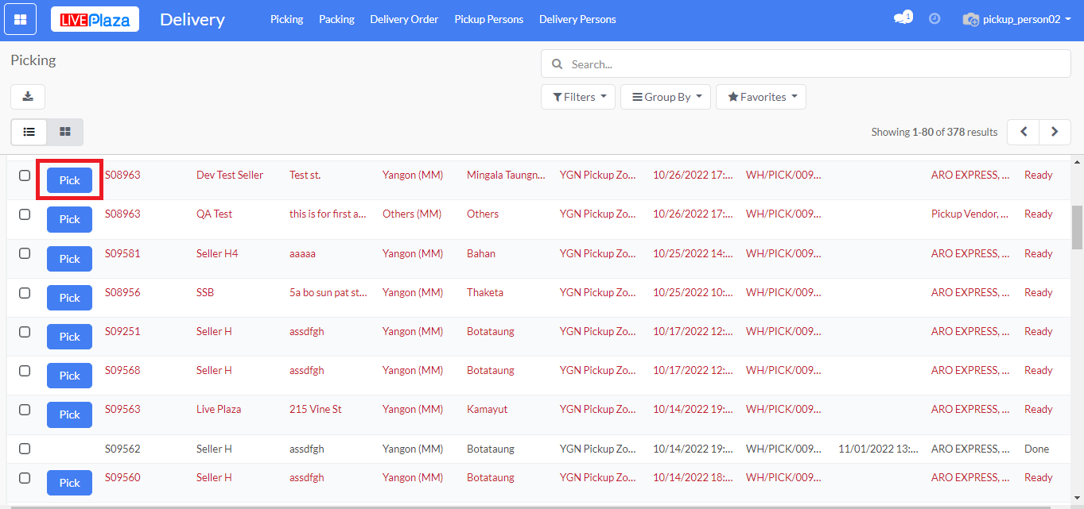1084x509 pixels.
Task: Open pickup_person02 user menu
Action: [1016, 19]
